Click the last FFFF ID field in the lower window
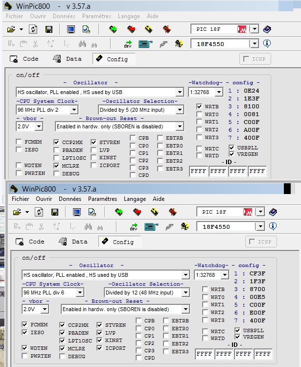Screen dimensions: 301x367 263,354
